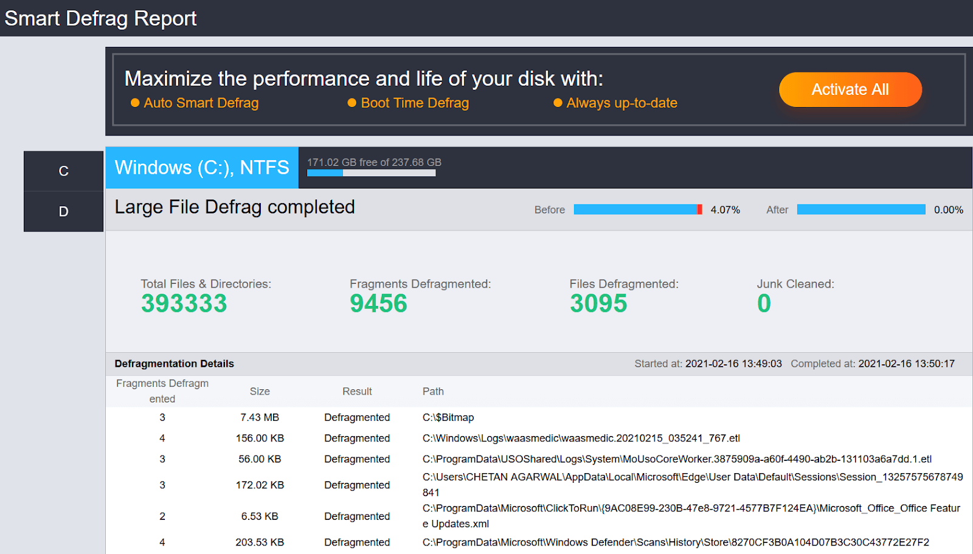Click the Activate All button

point(850,89)
